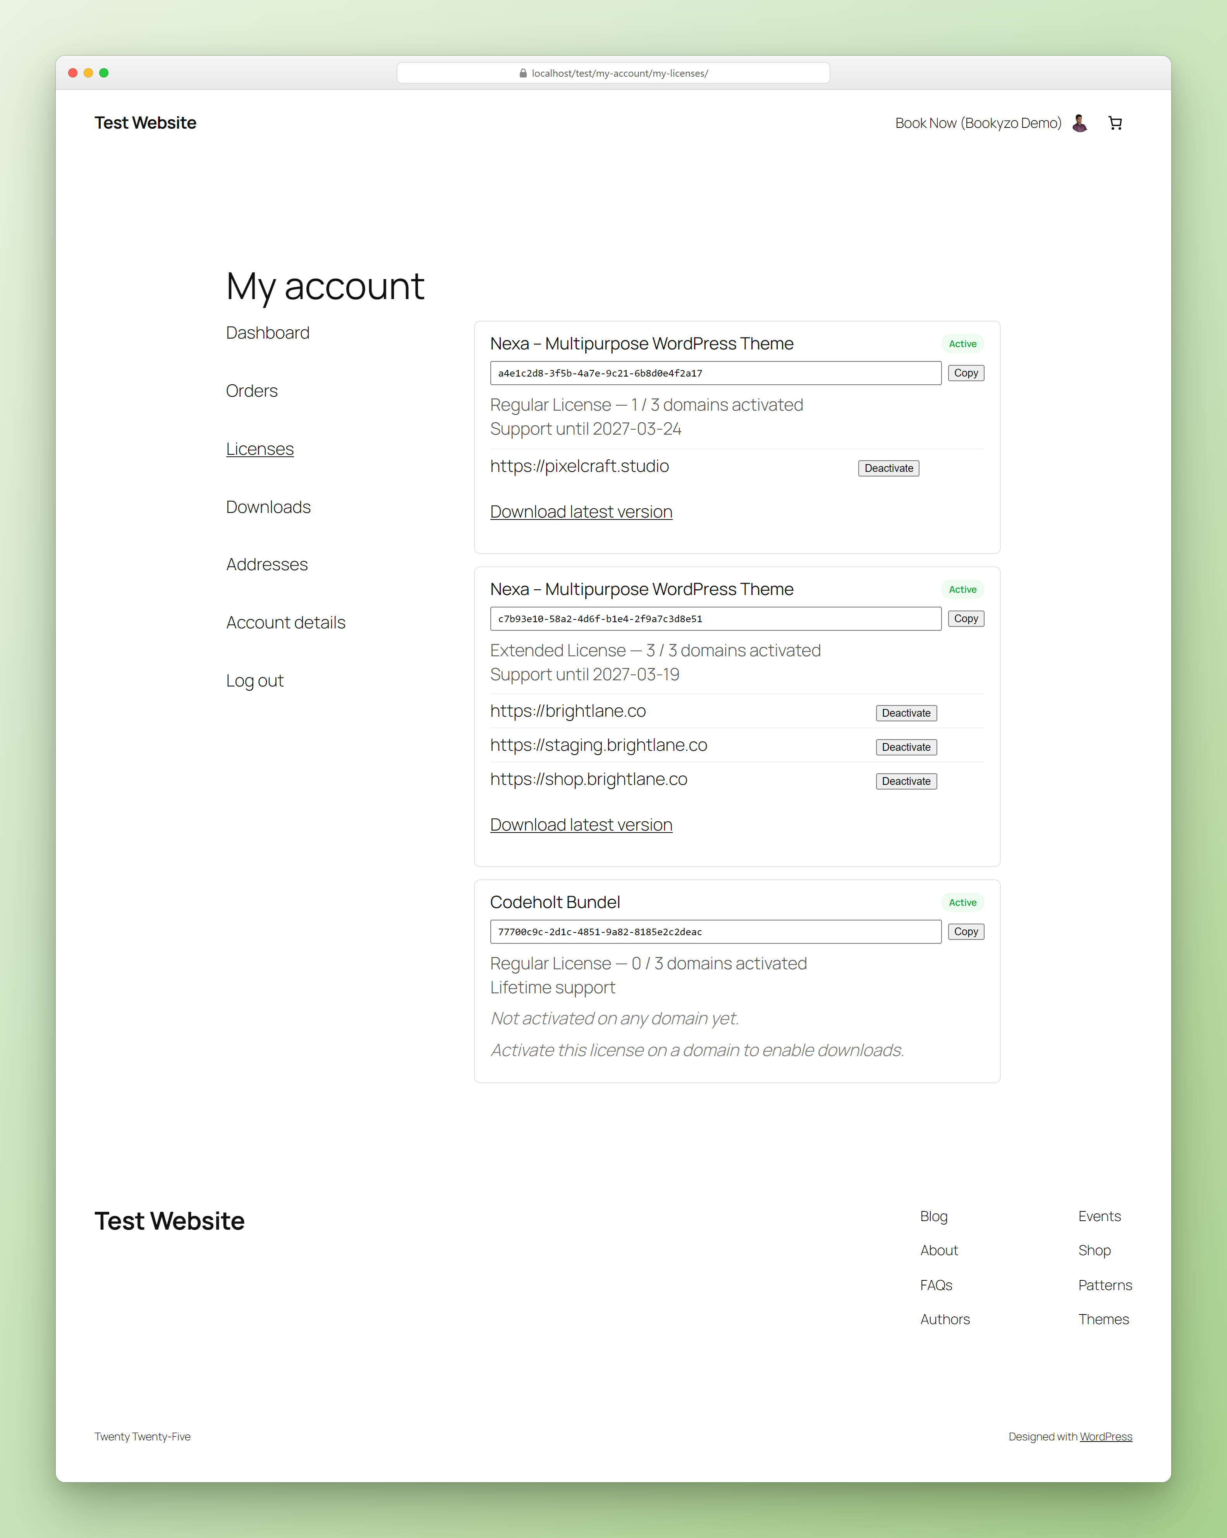1227x1538 pixels.
Task: Deactivate https://brightlane.co domain
Action: tap(906, 713)
